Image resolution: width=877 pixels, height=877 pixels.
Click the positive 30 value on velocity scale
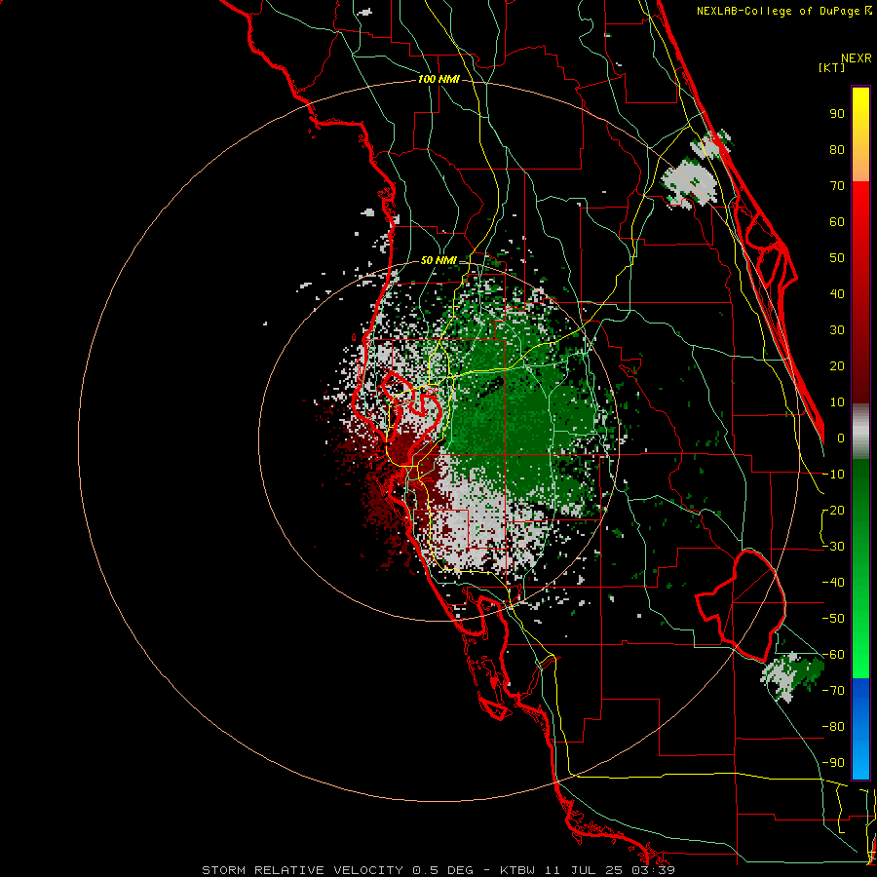837,330
